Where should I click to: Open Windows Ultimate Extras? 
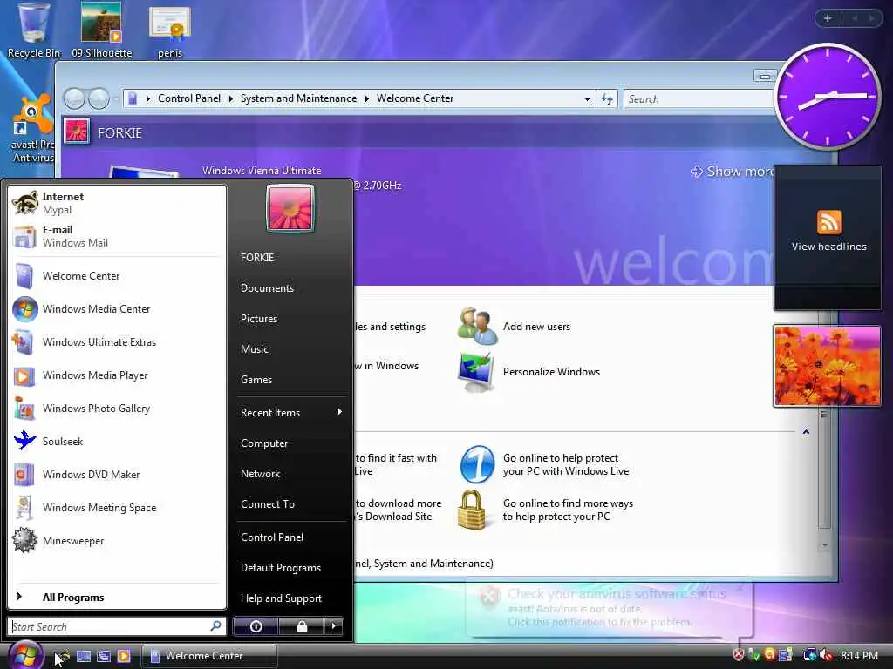tap(117, 341)
